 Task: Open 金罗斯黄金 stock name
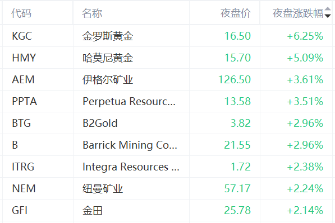(108, 36)
